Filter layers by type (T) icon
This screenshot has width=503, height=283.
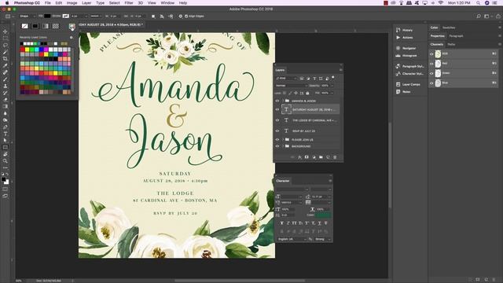[314, 79]
